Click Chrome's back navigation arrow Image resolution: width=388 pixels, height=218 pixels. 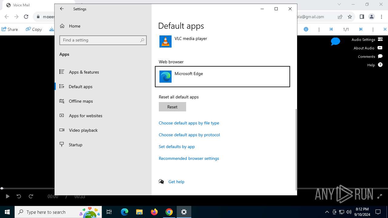pos(7,17)
